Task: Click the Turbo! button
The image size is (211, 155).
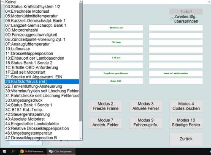Action: [186, 11]
